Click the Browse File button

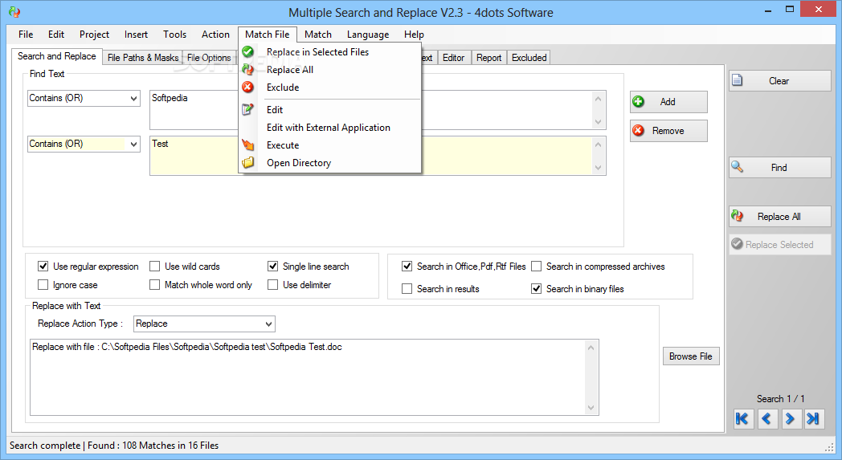pos(691,356)
